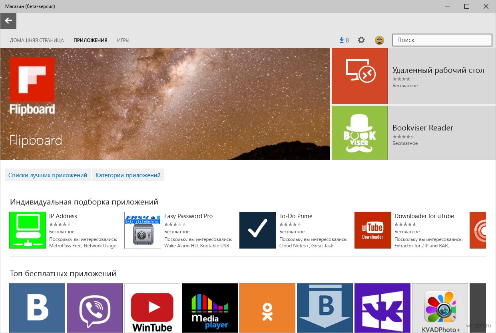Viewport: 496px width, 333px height.
Task: Open the partially visible red app in recommendations
Action: click(x=478, y=230)
